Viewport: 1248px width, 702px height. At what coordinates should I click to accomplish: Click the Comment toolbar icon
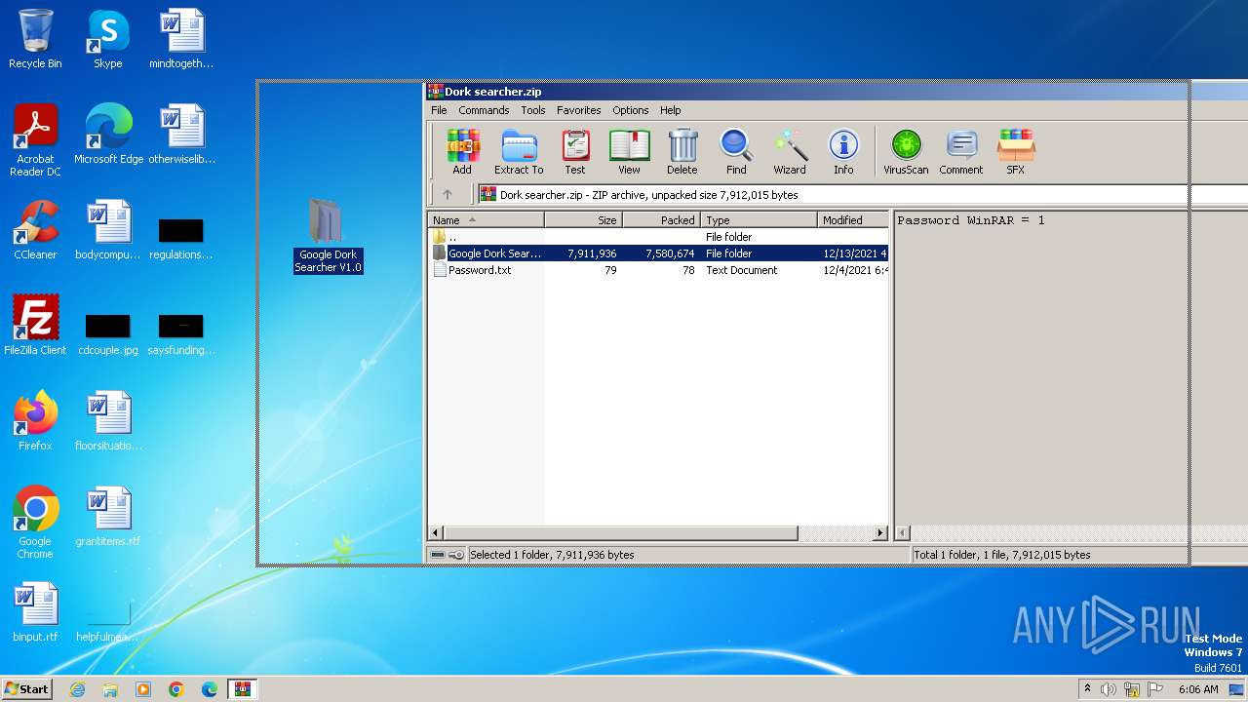[x=961, y=152]
